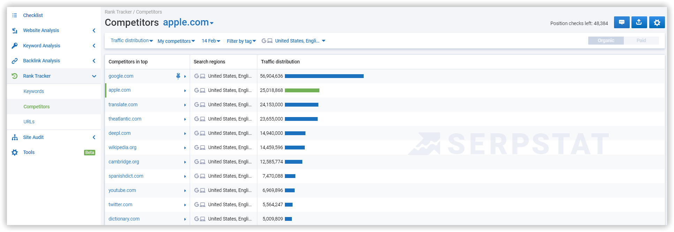This screenshot has width=674, height=232.
Task: Click the desktop icon in google.com row
Action: (203, 76)
